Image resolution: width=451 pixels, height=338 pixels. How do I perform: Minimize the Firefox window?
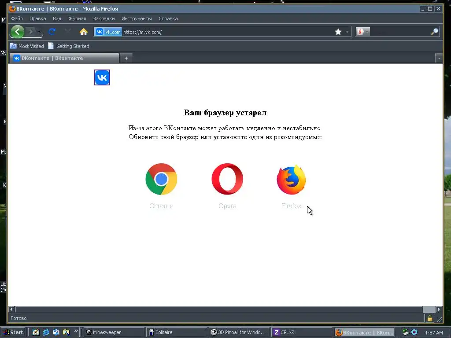point(422,9)
